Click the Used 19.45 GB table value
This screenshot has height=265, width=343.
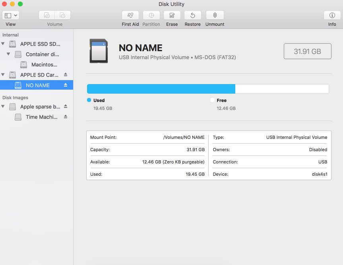tap(195, 174)
